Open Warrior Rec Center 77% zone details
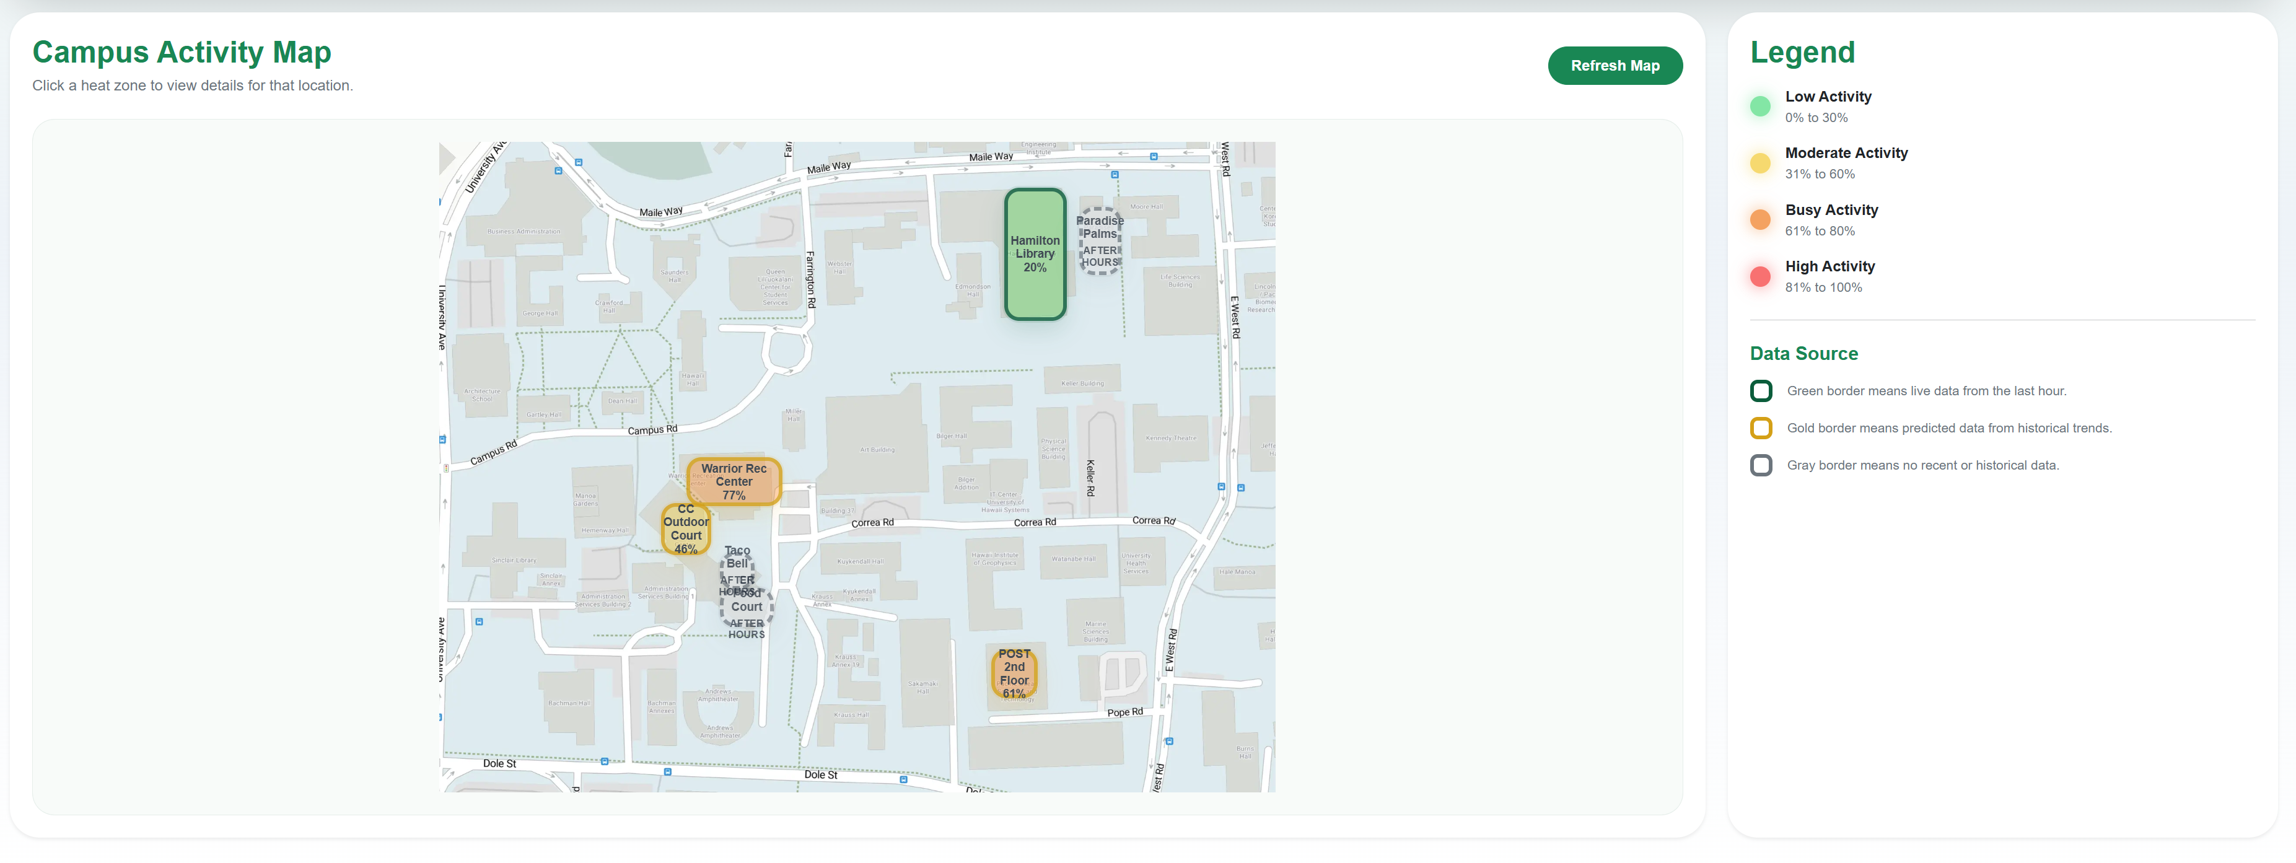Image resolution: width=2296 pixels, height=863 pixels. tap(734, 481)
